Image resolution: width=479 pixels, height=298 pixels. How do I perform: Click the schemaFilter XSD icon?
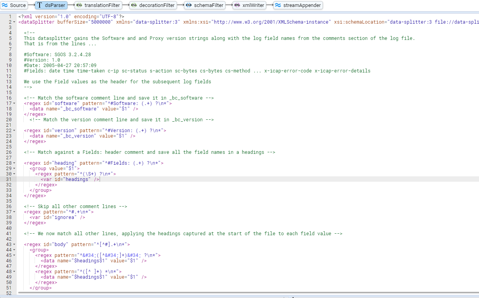coord(189,5)
